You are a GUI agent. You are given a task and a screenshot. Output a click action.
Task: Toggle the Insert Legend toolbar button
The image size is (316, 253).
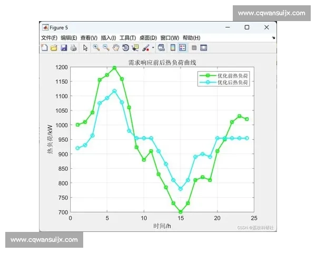[183, 48]
